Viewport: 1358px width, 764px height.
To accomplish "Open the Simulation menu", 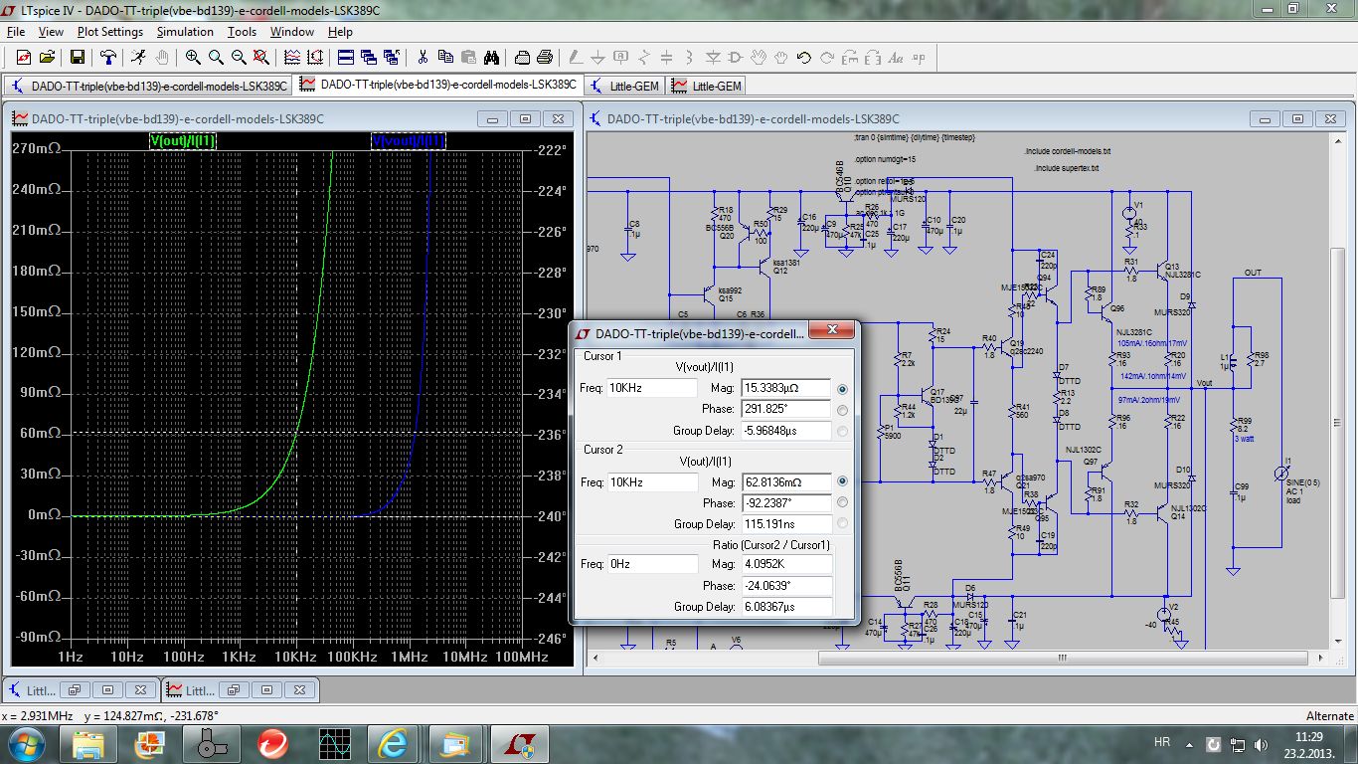I will coord(185,32).
